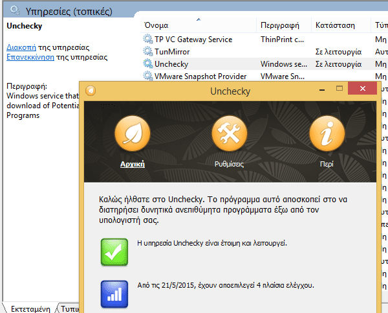Click Διακοπή link to stop the service
The width and height of the screenshot is (388, 313).
(x=21, y=47)
